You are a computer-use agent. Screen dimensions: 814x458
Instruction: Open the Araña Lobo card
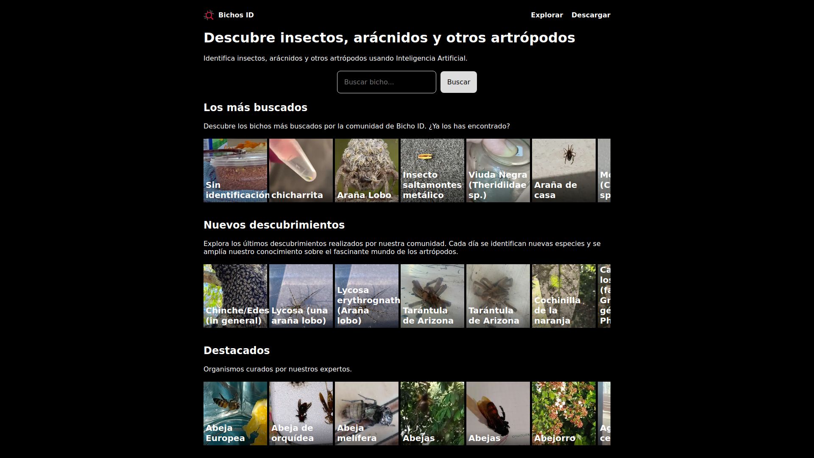pos(366,170)
